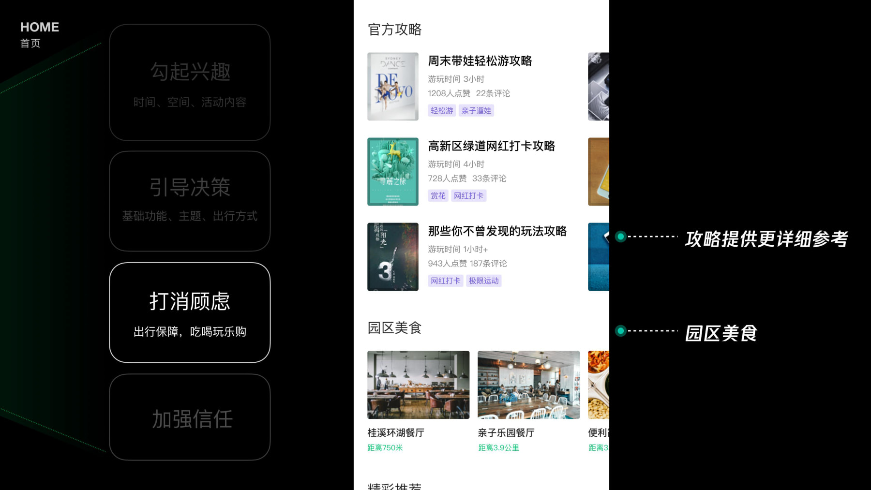Expand the 精彩推荐 section at bottom
Viewport: 871px width, 490px height.
394,486
